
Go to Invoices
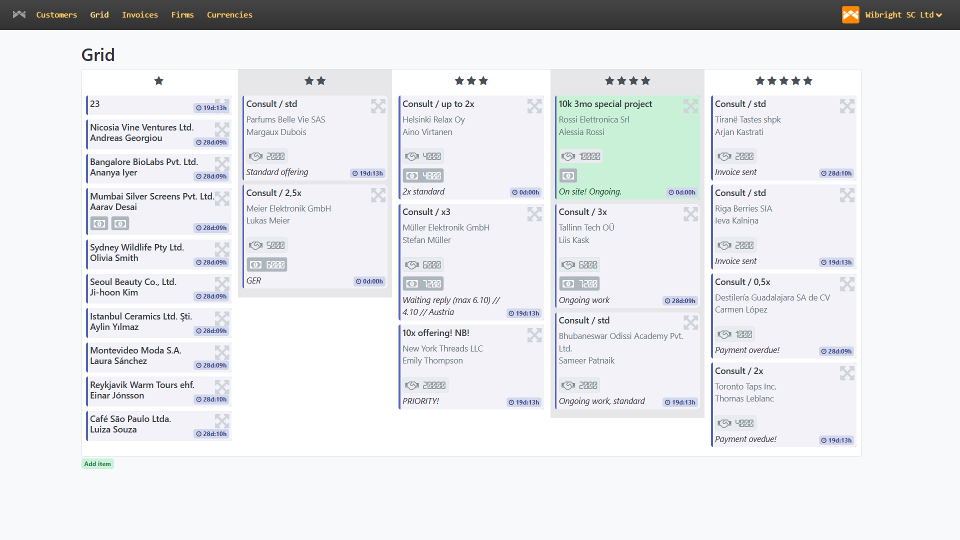140,15
